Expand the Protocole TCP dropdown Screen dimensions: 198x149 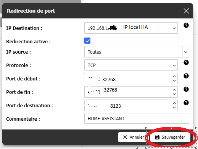174,65
